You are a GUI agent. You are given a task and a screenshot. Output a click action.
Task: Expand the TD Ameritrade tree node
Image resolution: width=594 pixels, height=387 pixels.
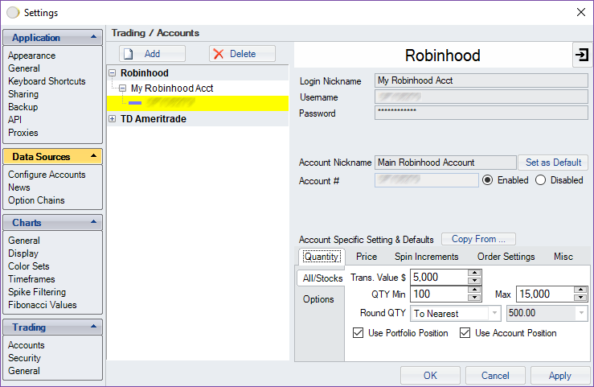pos(112,119)
